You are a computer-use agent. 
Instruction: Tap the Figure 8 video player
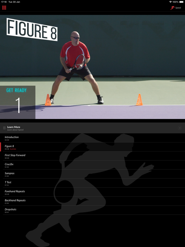tap(92, 67)
